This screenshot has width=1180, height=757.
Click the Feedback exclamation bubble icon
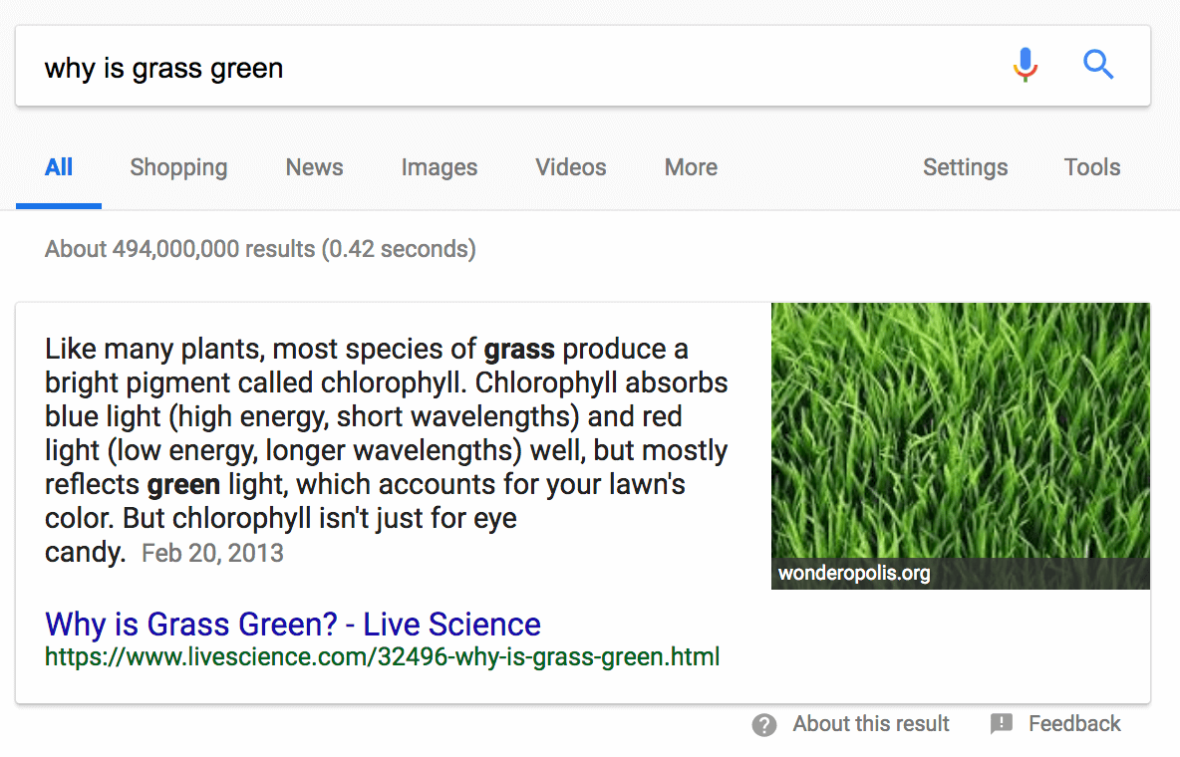click(1002, 724)
